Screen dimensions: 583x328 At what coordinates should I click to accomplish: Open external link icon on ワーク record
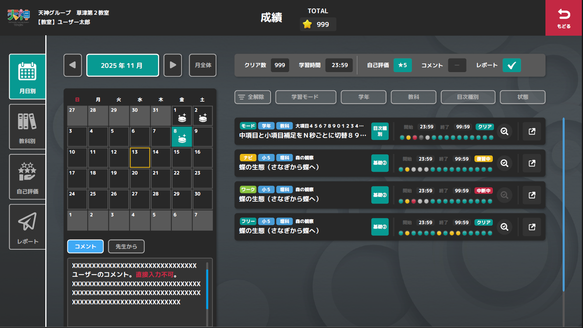pos(532,195)
